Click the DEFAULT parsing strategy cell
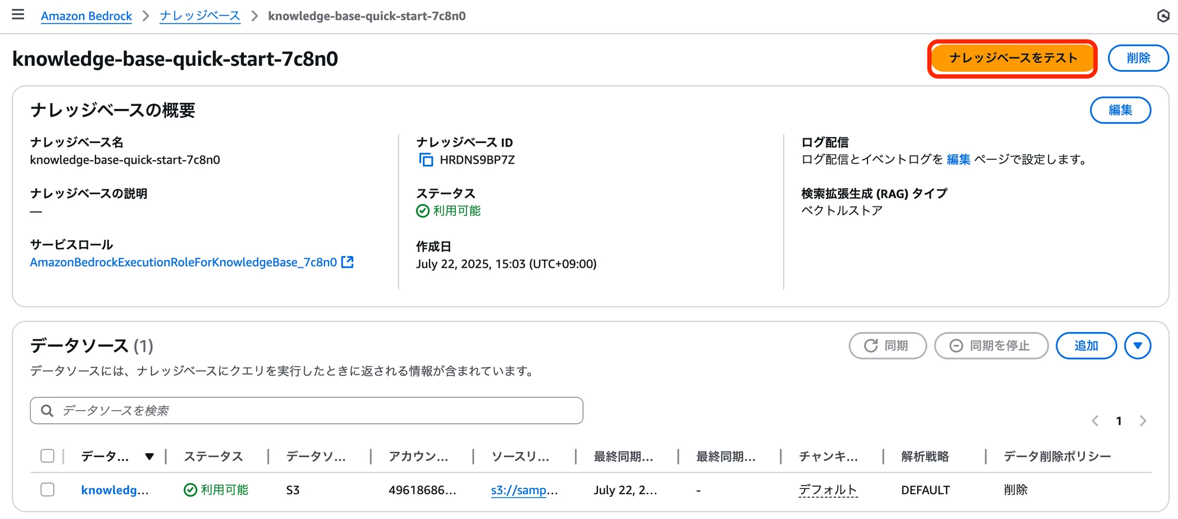Screen dimensions: 1178x519 click(925, 490)
